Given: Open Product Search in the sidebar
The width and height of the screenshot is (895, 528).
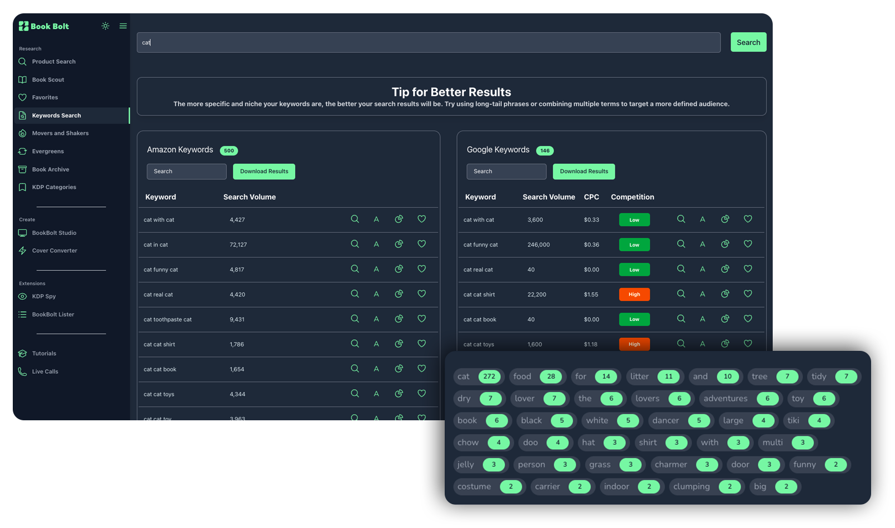Looking at the screenshot, I should [53, 62].
